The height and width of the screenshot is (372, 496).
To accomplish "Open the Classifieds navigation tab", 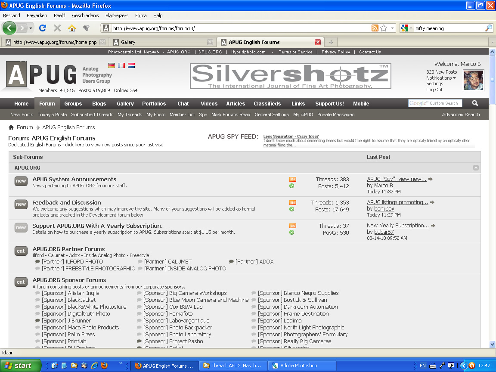I will 267,103.
